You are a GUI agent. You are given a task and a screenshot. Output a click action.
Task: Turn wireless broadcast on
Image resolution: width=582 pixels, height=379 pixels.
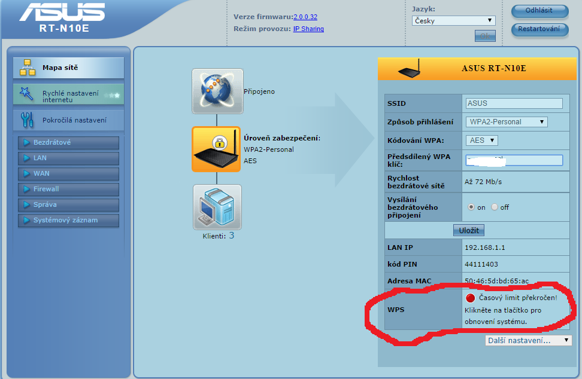(471, 207)
